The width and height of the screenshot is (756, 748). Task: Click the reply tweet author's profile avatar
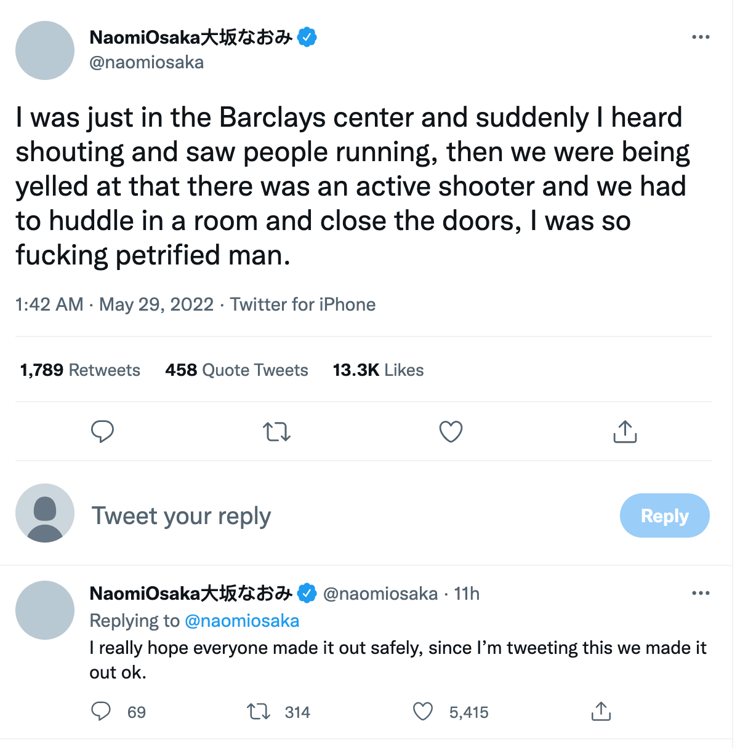[45, 610]
